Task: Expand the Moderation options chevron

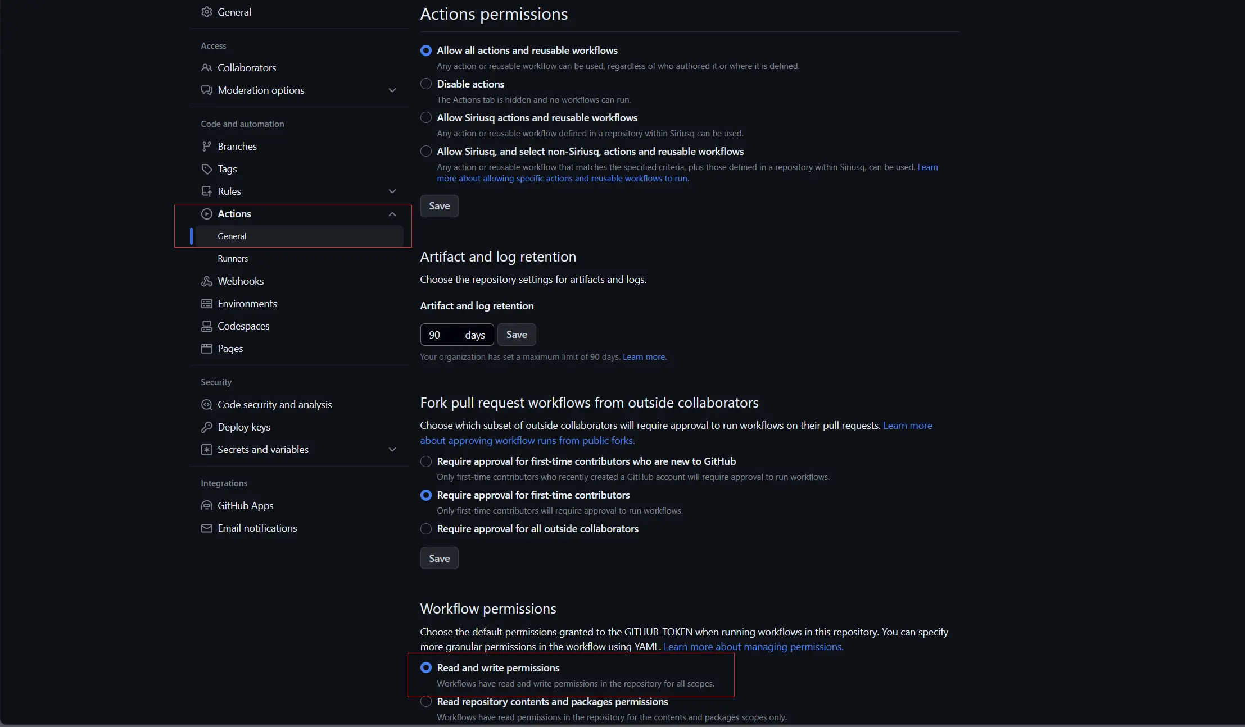Action: click(392, 90)
